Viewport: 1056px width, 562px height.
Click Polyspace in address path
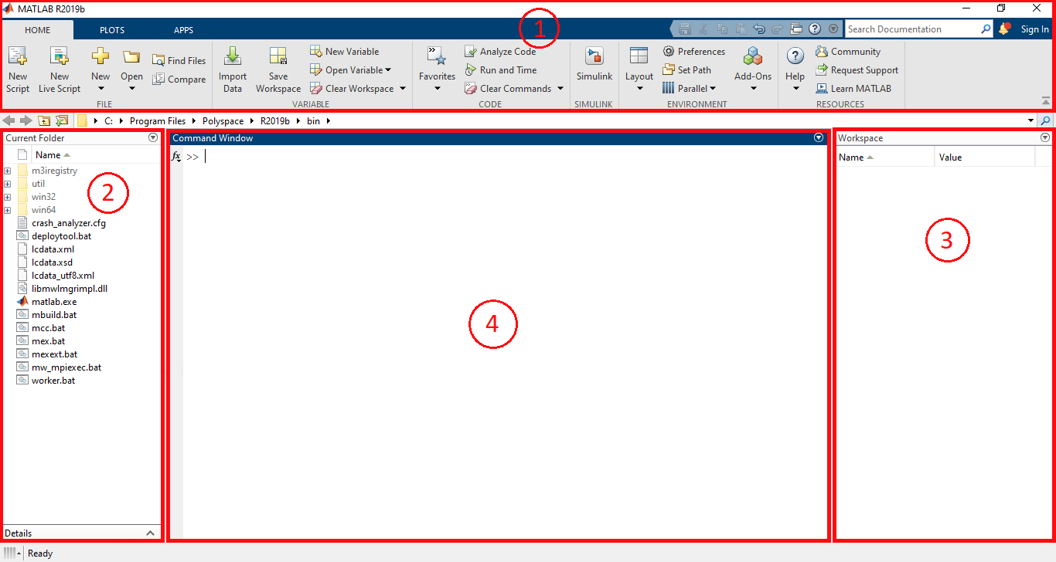[x=223, y=121]
